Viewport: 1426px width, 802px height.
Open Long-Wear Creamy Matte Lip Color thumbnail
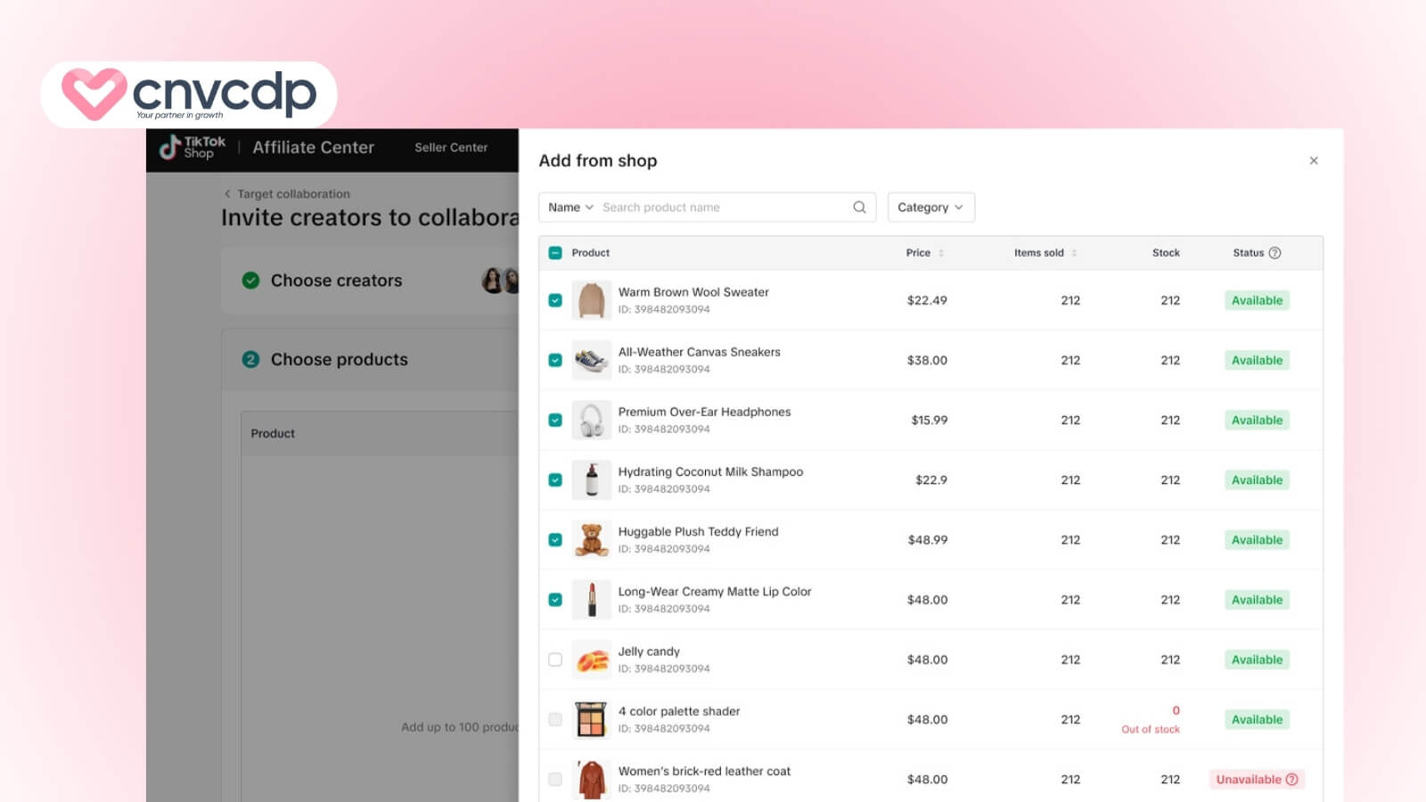(591, 600)
